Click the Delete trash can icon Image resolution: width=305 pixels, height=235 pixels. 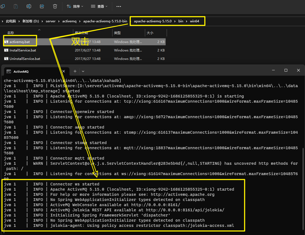click(55, 6)
